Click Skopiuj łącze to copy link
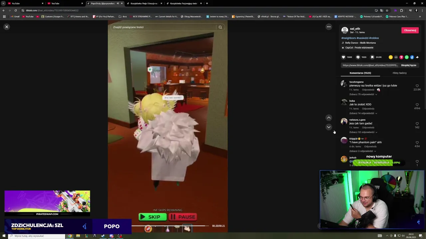The image size is (426, 239). pos(408,65)
